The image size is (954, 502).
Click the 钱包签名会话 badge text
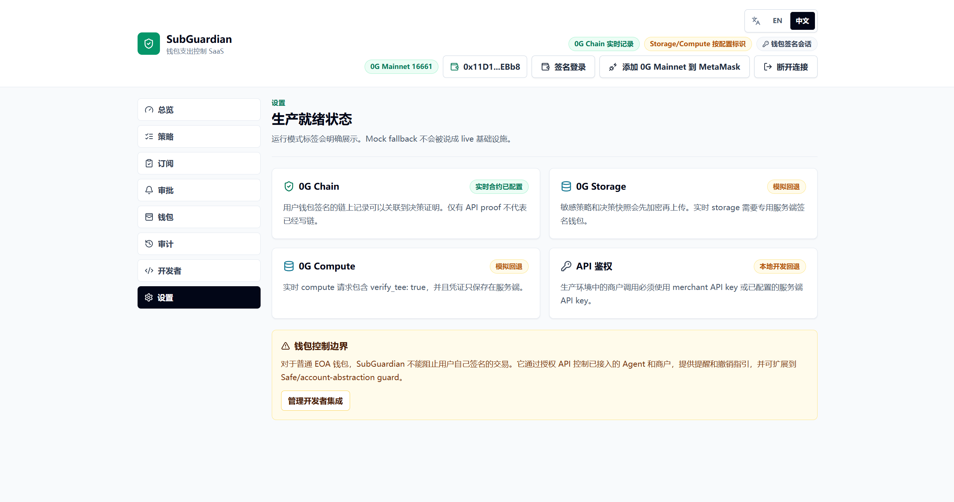coord(791,44)
